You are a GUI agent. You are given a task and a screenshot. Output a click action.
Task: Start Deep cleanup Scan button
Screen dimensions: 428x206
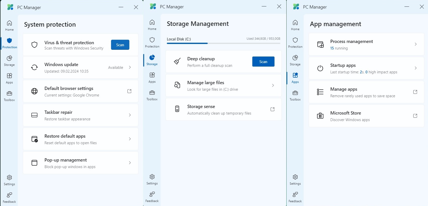263,62
